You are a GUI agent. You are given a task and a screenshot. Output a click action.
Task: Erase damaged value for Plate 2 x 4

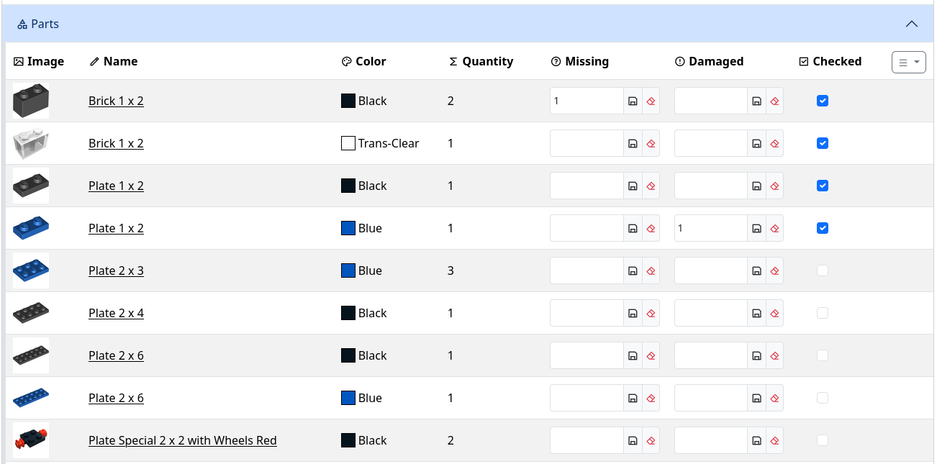pyautogui.click(x=774, y=314)
